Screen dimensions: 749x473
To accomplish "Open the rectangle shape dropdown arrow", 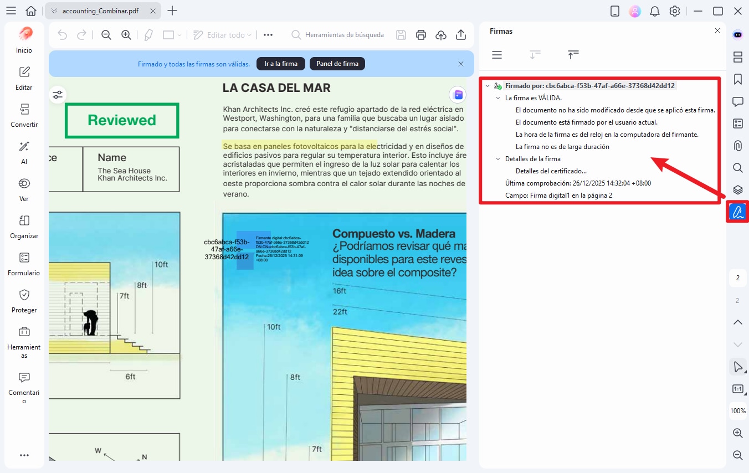I will pyautogui.click(x=179, y=35).
